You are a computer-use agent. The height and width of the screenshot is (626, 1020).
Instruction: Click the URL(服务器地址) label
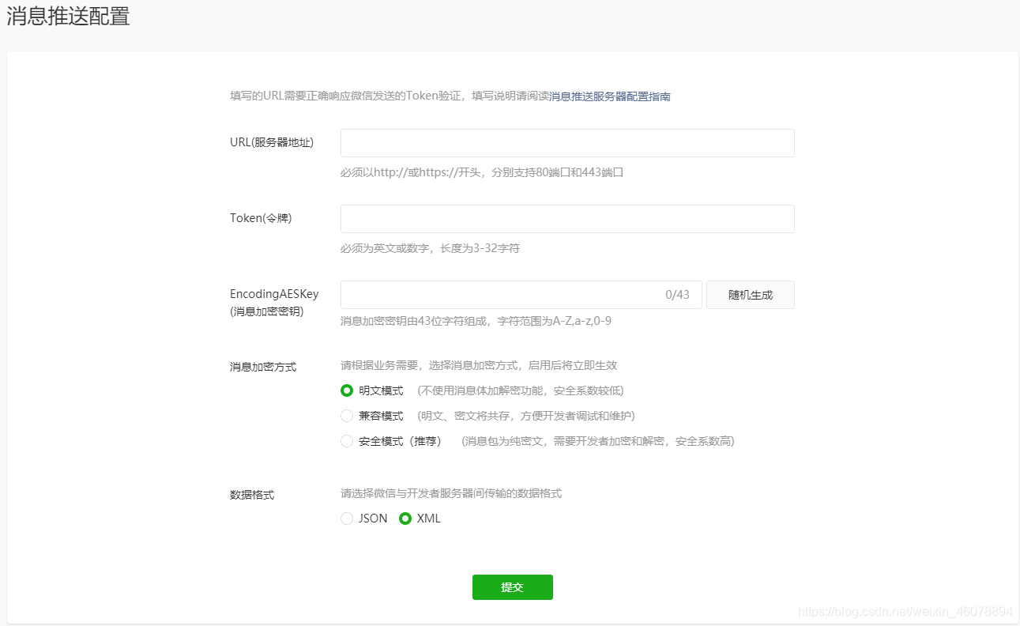(272, 142)
